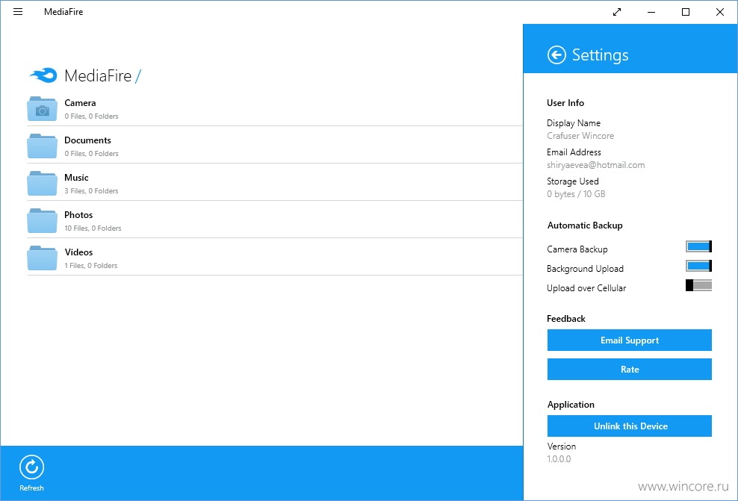Image resolution: width=738 pixels, height=501 pixels.
Task: Select the Music folder name
Action: click(x=76, y=178)
